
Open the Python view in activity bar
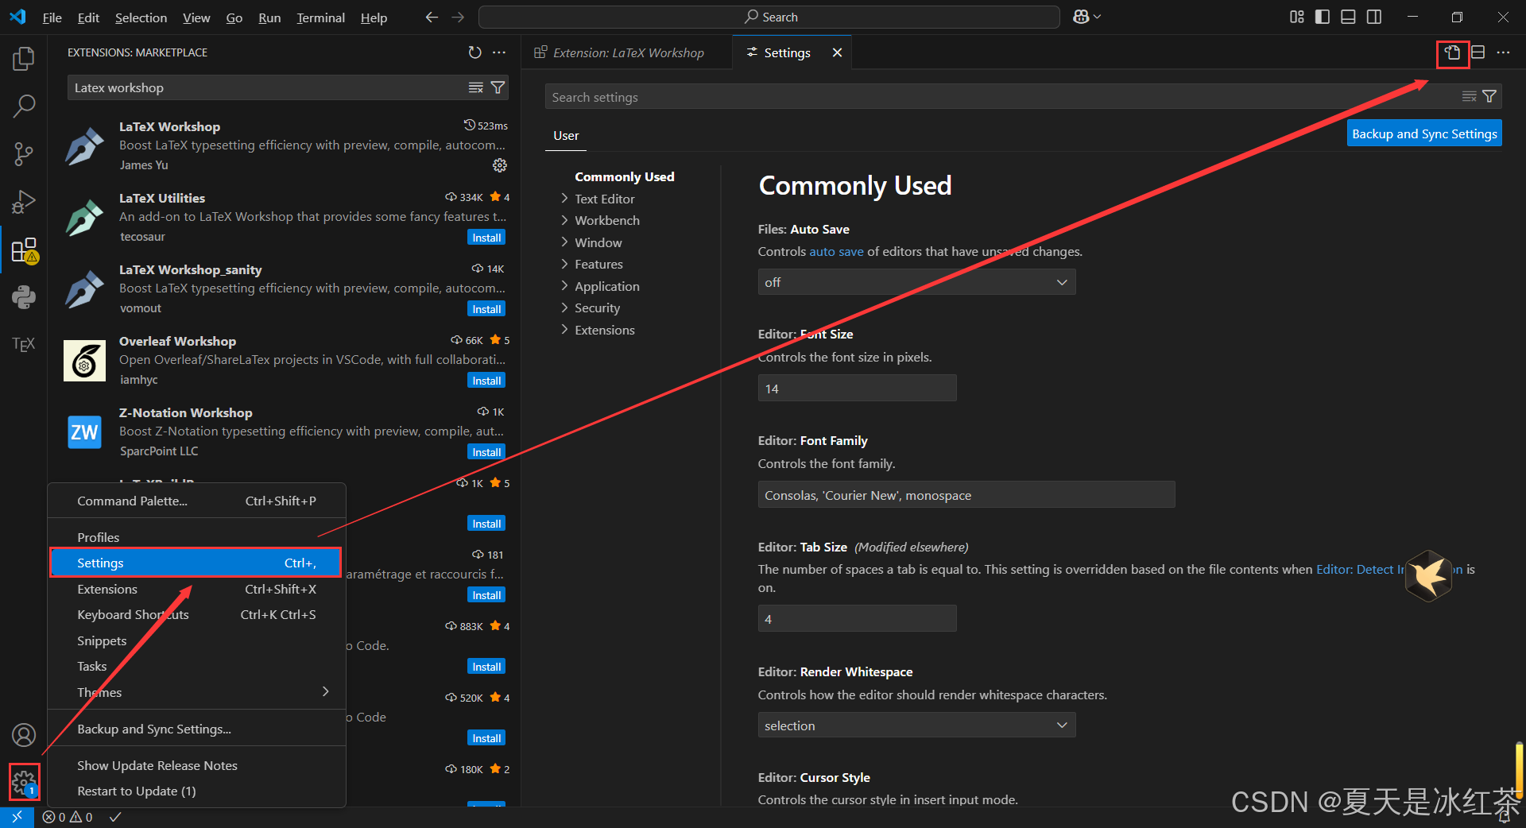(x=24, y=297)
